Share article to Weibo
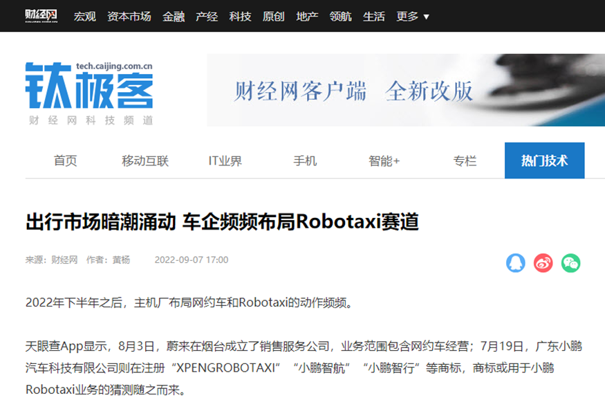Viewport: 605px width, 409px height. (543, 263)
